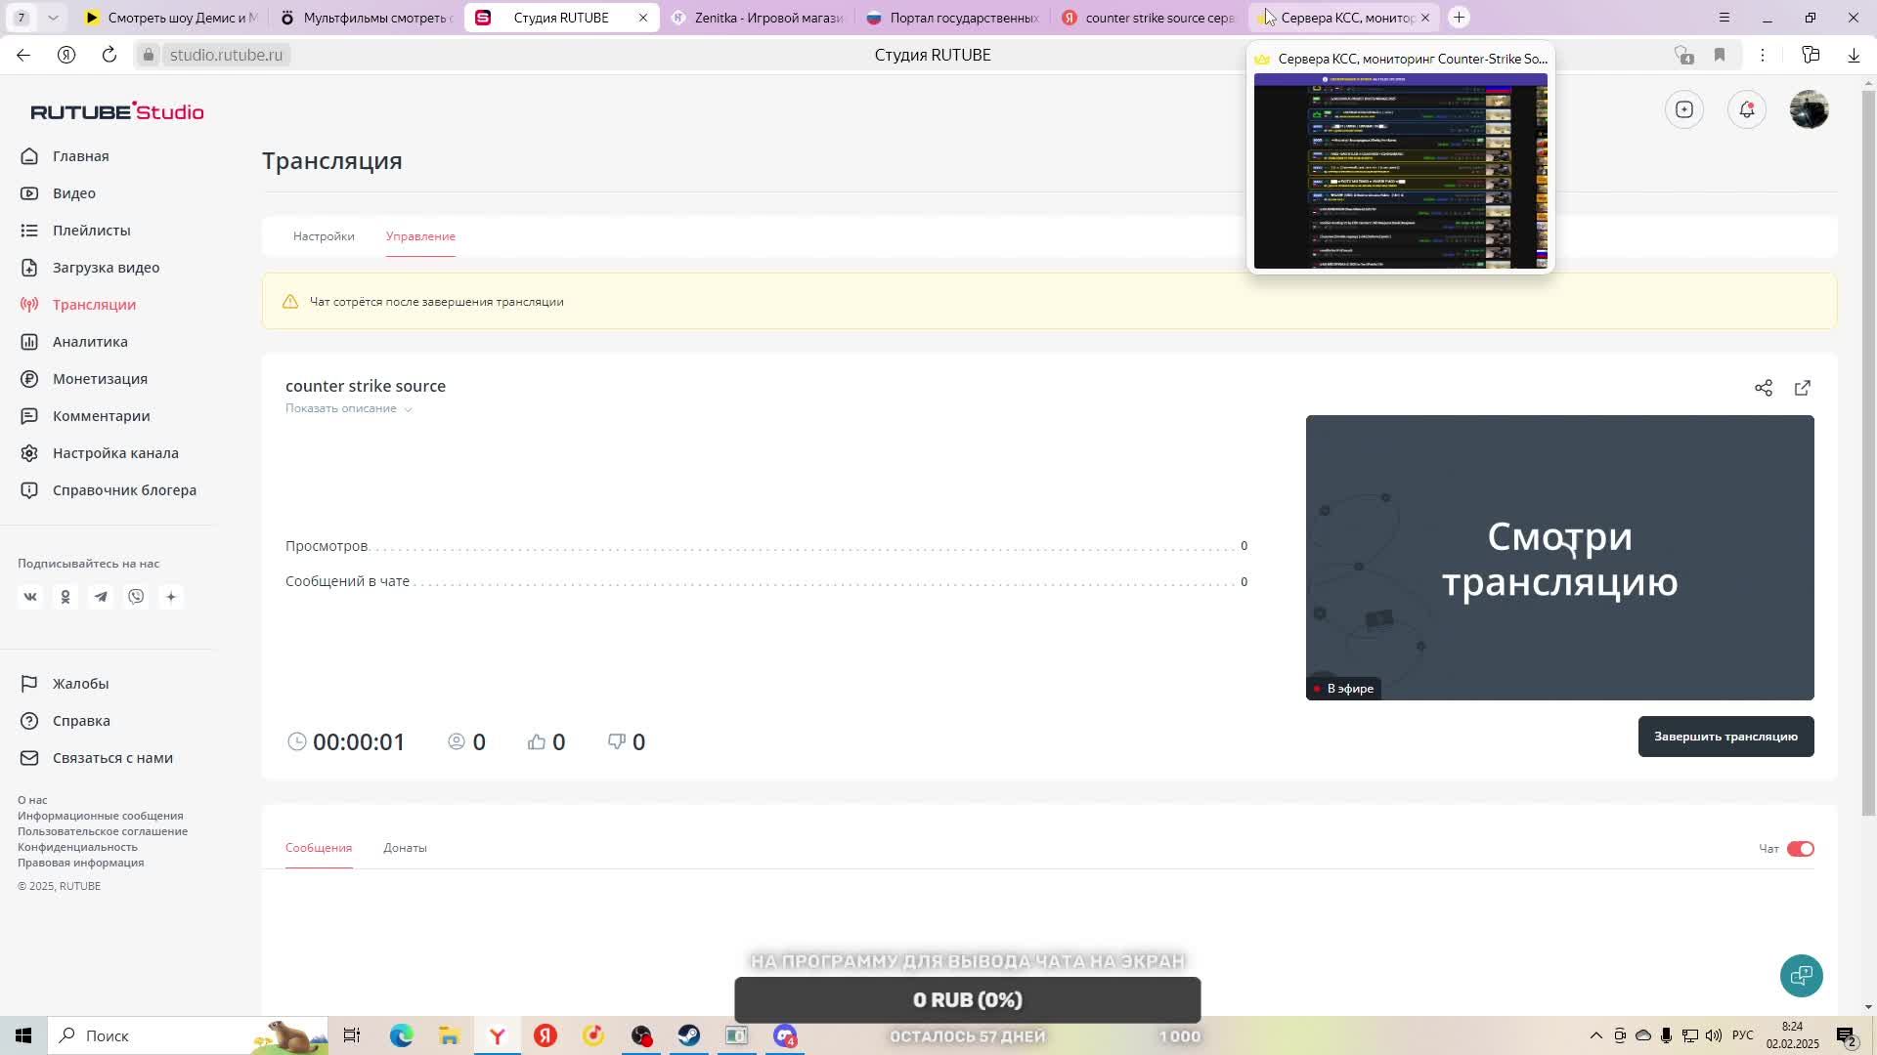Open Аналитика in the sidebar

[x=90, y=342]
